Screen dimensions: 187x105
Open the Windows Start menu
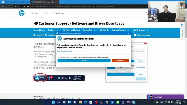[53, 102]
